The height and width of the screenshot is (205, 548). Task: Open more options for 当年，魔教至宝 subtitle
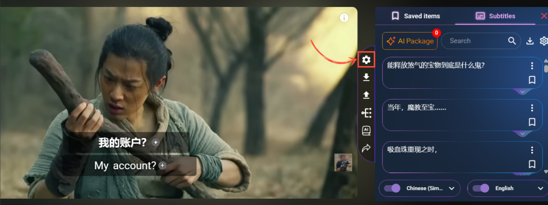pos(532,108)
